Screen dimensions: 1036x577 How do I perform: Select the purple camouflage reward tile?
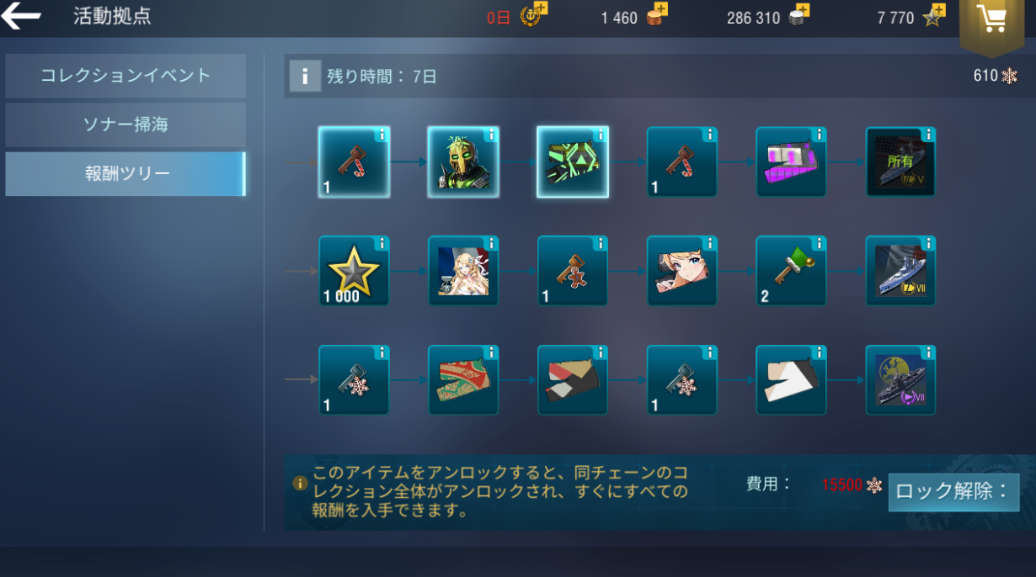click(x=792, y=161)
